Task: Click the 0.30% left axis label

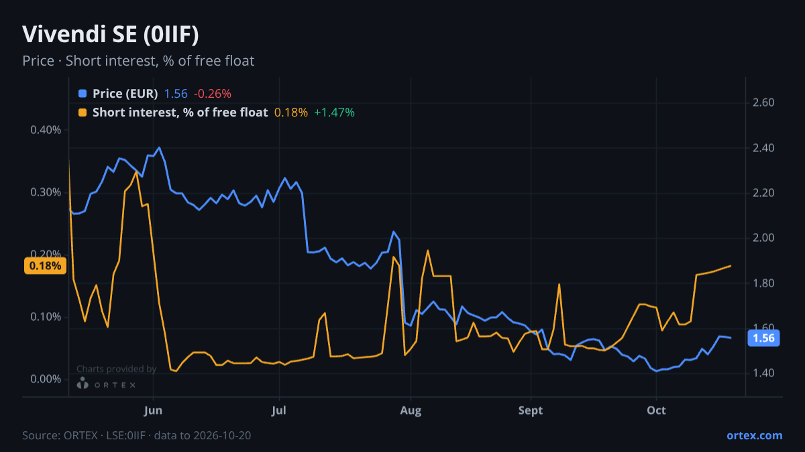Action: coord(46,192)
